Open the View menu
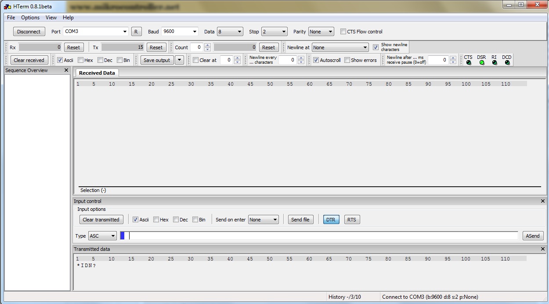 (51, 18)
